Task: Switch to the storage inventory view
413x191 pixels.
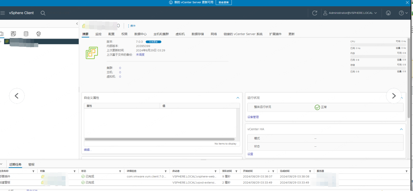Action: click(26, 34)
